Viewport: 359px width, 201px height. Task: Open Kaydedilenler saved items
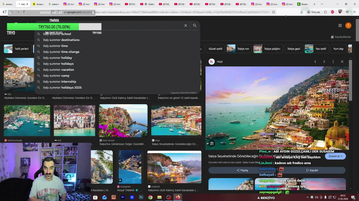(341, 37)
